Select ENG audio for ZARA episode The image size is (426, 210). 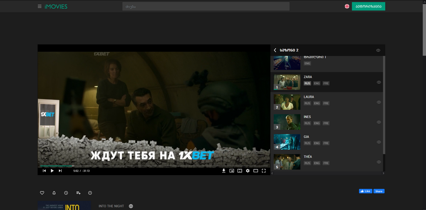point(317,83)
